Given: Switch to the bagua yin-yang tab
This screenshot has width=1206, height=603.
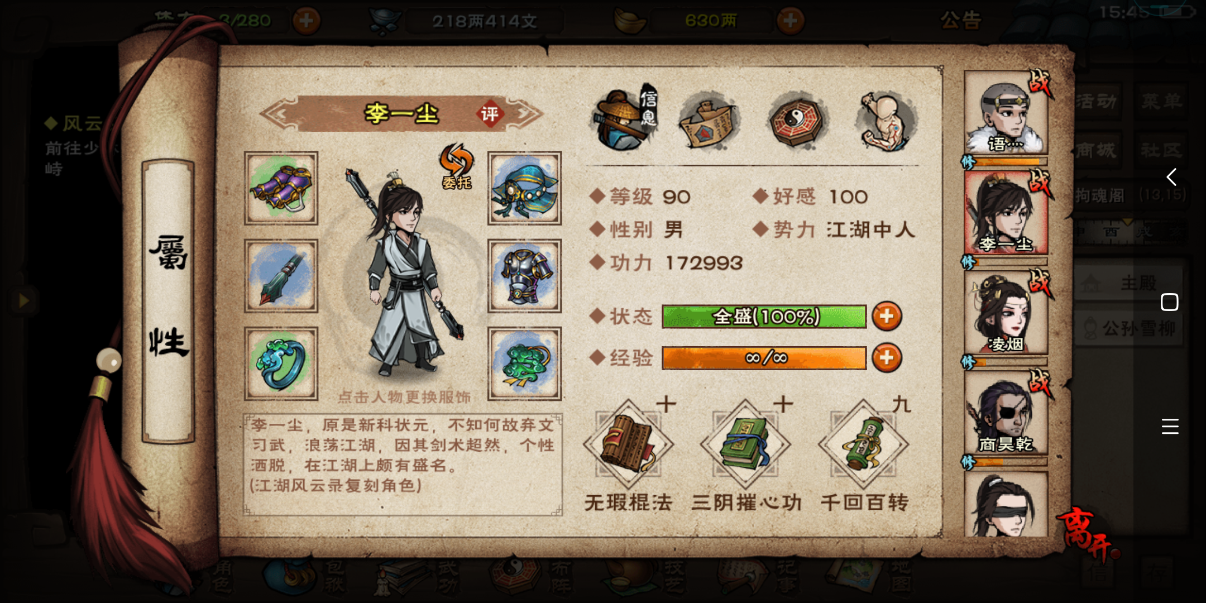Looking at the screenshot, I should [797, 121].
